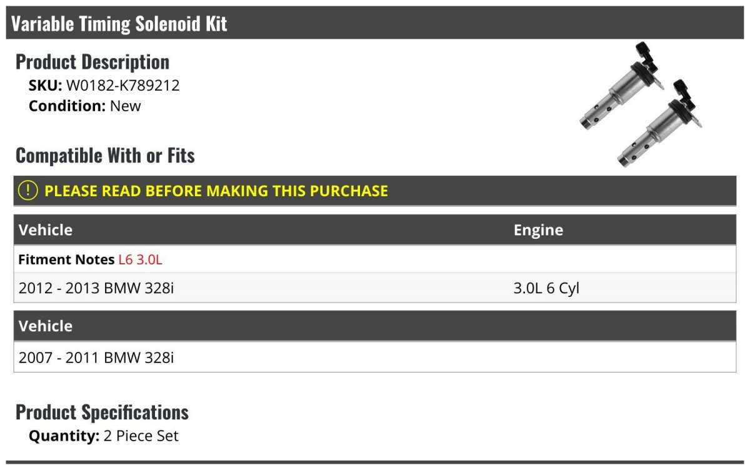750x470 pixels.
Task: Click the 2012 - 2013 BMW 328i row
Action: (375, 288)
